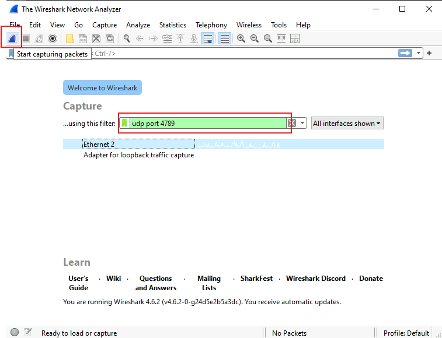Image resolution: width=442 pixels, height=338 pixels.
Task: Zoom out the main window text
Action: [x=255, y=38]
